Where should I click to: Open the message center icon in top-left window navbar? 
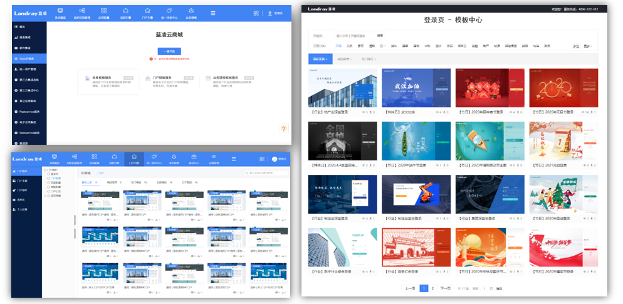[169, 11]
